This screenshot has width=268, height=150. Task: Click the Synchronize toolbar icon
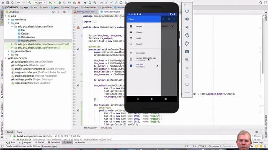[13, 3]
